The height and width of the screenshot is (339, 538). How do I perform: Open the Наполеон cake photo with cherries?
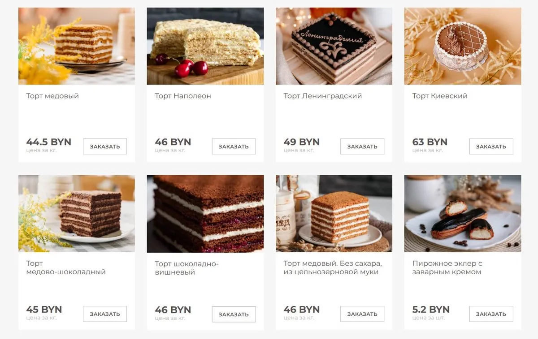click(x=205, y=46)
